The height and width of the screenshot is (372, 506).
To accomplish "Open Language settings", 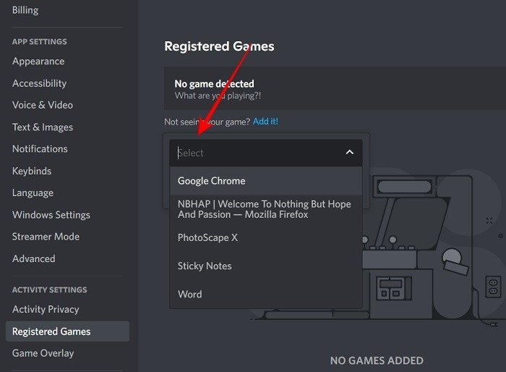I will pos(33,193).
